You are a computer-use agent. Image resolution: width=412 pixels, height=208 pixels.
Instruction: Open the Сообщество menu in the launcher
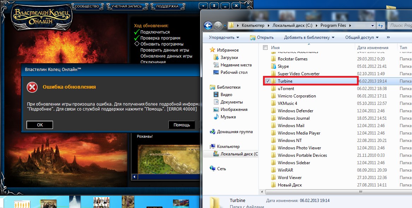point(86,6)
